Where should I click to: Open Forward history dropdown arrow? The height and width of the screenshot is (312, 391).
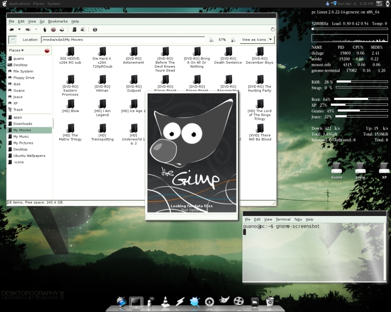[x=36, y=30]
